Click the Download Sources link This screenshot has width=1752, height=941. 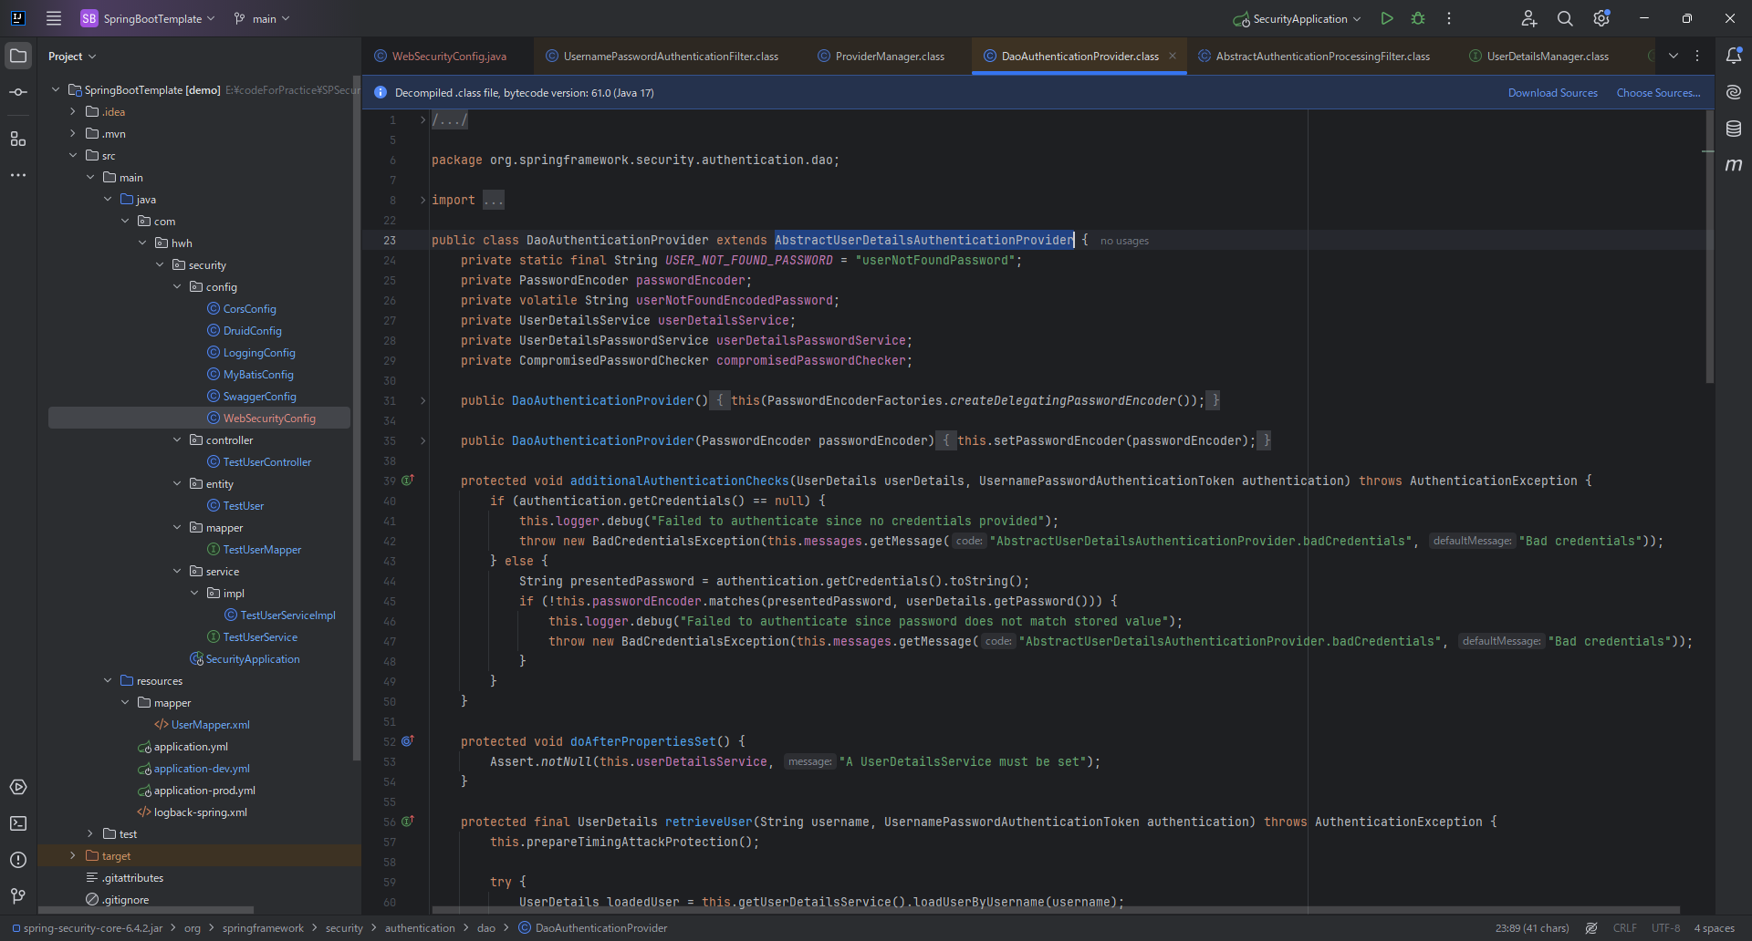click(1552, 92)
